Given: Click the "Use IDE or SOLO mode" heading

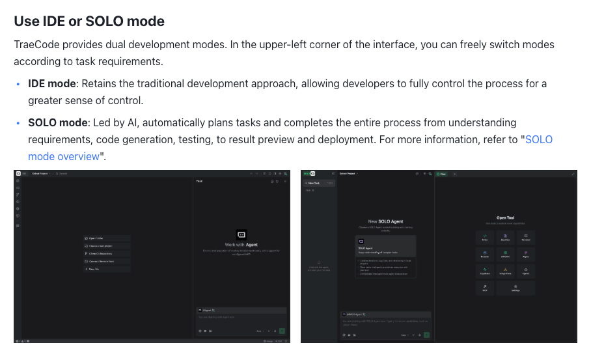Looking at the screenshot, I should point(89,21).
